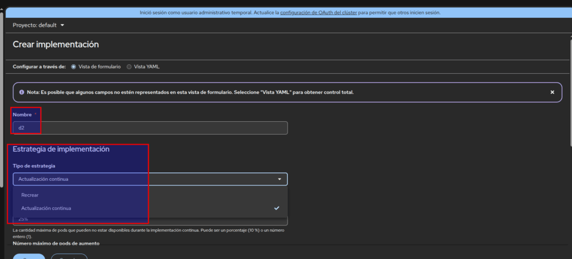Collapse the Tipo de estrategia dropdown
Screen dimensions: 572x259
coord(150,179)
